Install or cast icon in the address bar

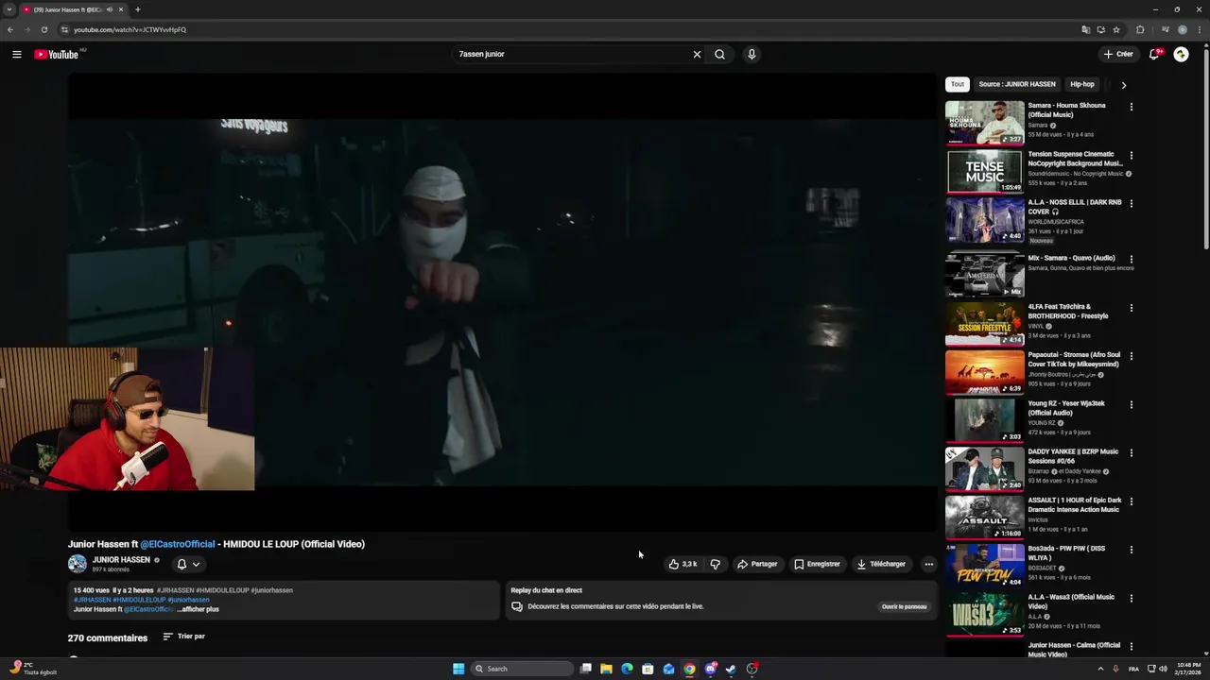[x=1100, y=29]
